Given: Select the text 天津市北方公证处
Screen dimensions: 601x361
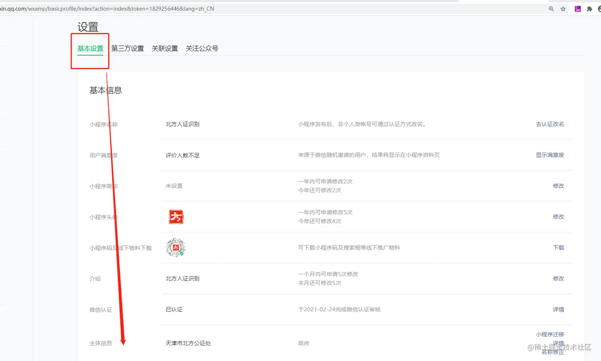Looking at the screenshot, I should [x=188, y=343].
